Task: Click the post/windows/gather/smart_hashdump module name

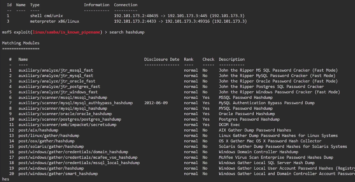Action: 58,174
